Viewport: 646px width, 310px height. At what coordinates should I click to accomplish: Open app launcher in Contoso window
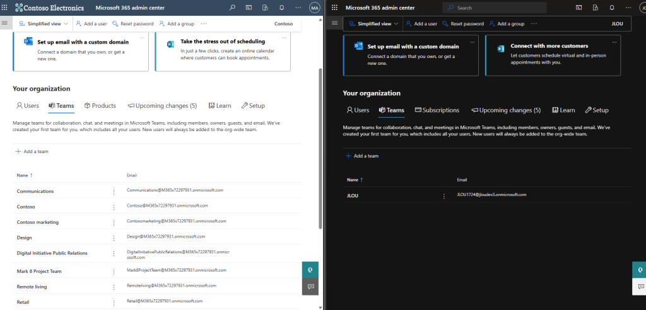click(4, 8)
